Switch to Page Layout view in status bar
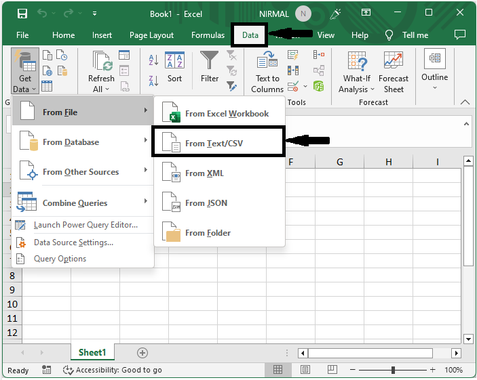Image resolution: width=477 pixels, height=380 pixels. tap(305, 370)
